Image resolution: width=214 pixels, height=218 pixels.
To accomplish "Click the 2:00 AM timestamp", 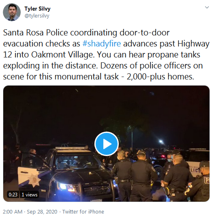I will (x=13, y=212).
